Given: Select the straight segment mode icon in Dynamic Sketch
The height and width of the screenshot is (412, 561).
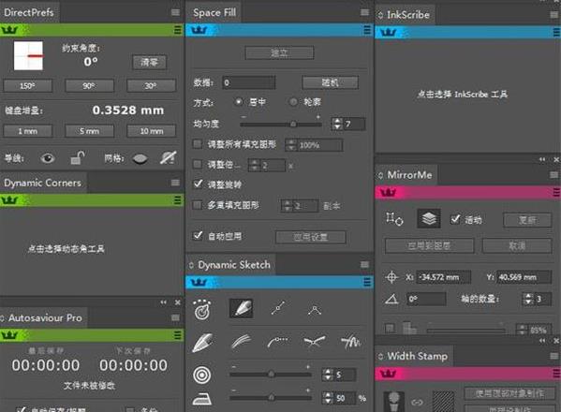Looking at the screenshot, I should 278,308.
